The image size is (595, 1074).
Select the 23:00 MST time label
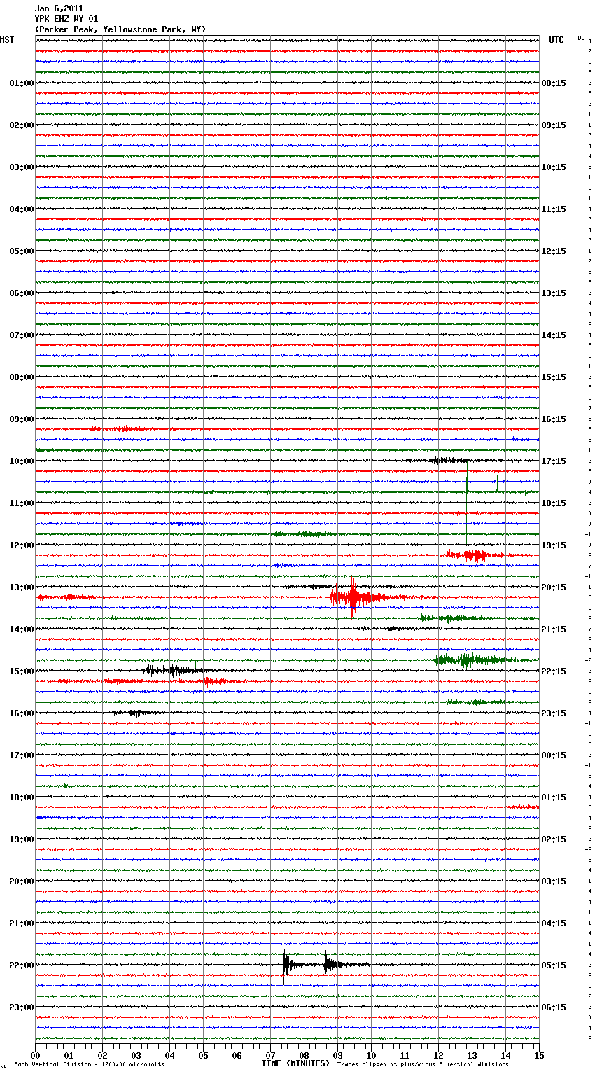pos(21,1007)
